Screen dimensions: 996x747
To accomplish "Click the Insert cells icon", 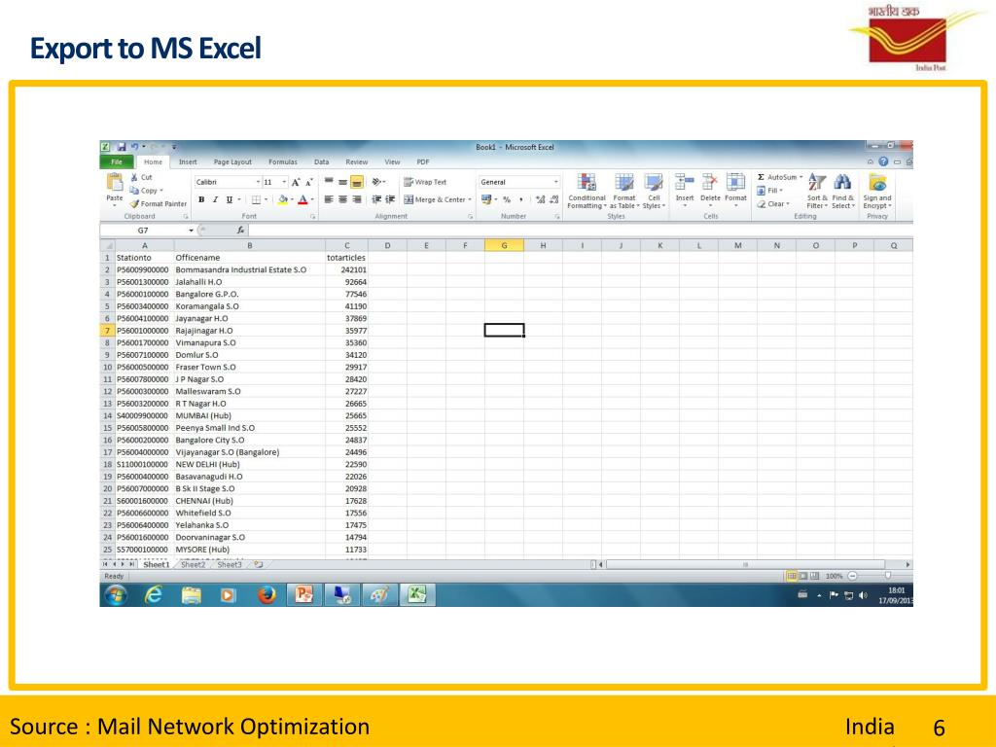I will pyautogui.click(x=684, y=182).
